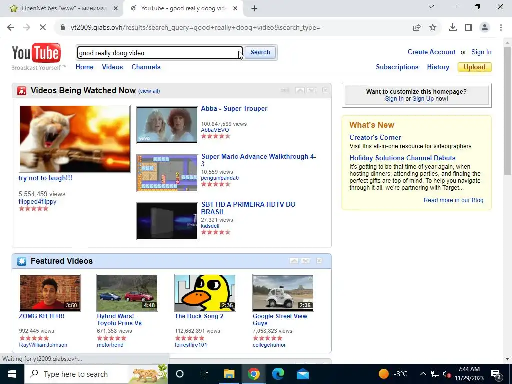Open Google Street View Guys thumbnail
The width and height of the screenshot is (512, 384).
[283, 293]
